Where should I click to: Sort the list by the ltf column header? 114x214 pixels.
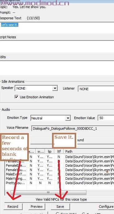[x=59, y=151]
